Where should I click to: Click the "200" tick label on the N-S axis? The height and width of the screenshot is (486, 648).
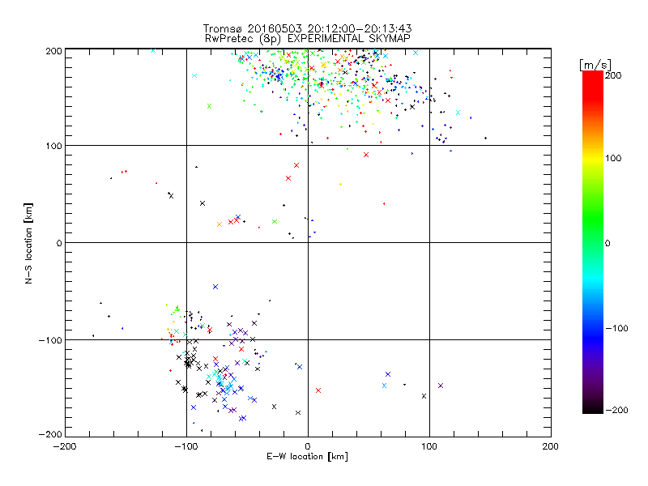point(53,51)
